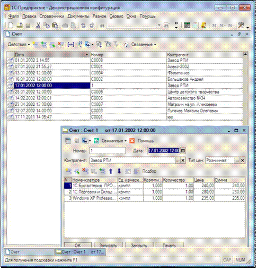Click the date interval [↔] icon
The height and width of the screenshot is (270, 257).
71,45
